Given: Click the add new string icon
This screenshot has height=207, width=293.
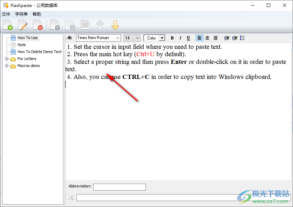Looking at the screenshot, I should coord(8,25).
